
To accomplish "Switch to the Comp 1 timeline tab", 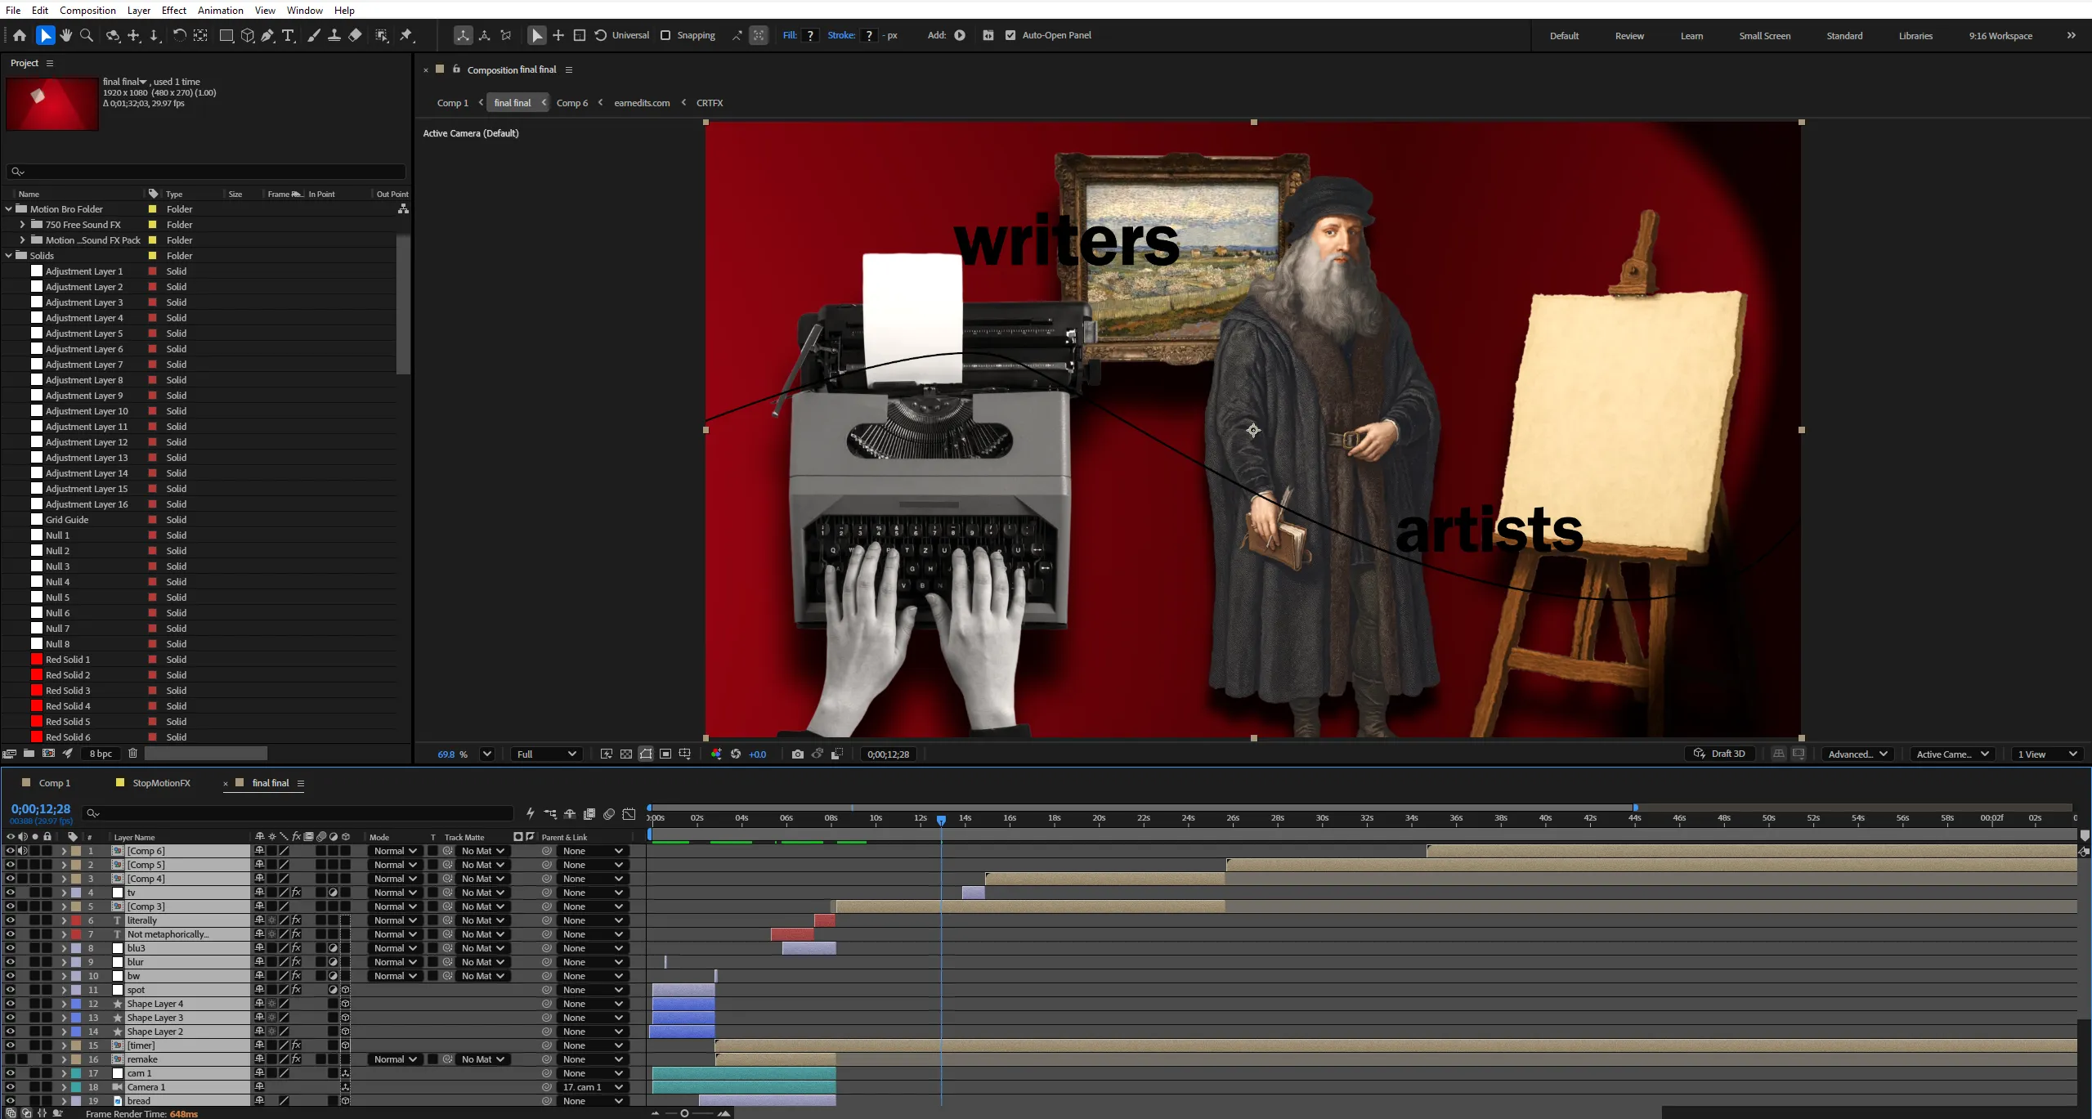I will 55,783.
